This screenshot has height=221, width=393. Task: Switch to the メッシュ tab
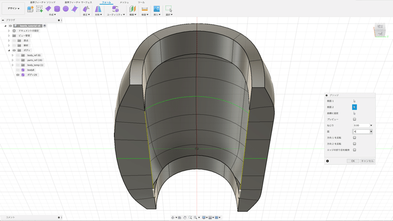(124, 2)
